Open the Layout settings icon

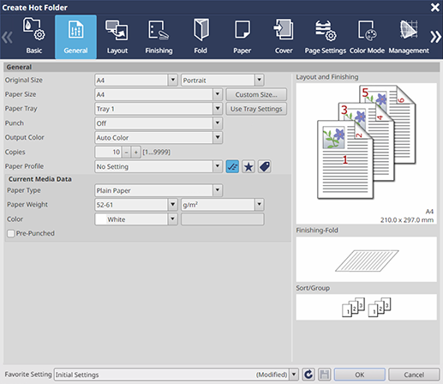coord(117,37)
